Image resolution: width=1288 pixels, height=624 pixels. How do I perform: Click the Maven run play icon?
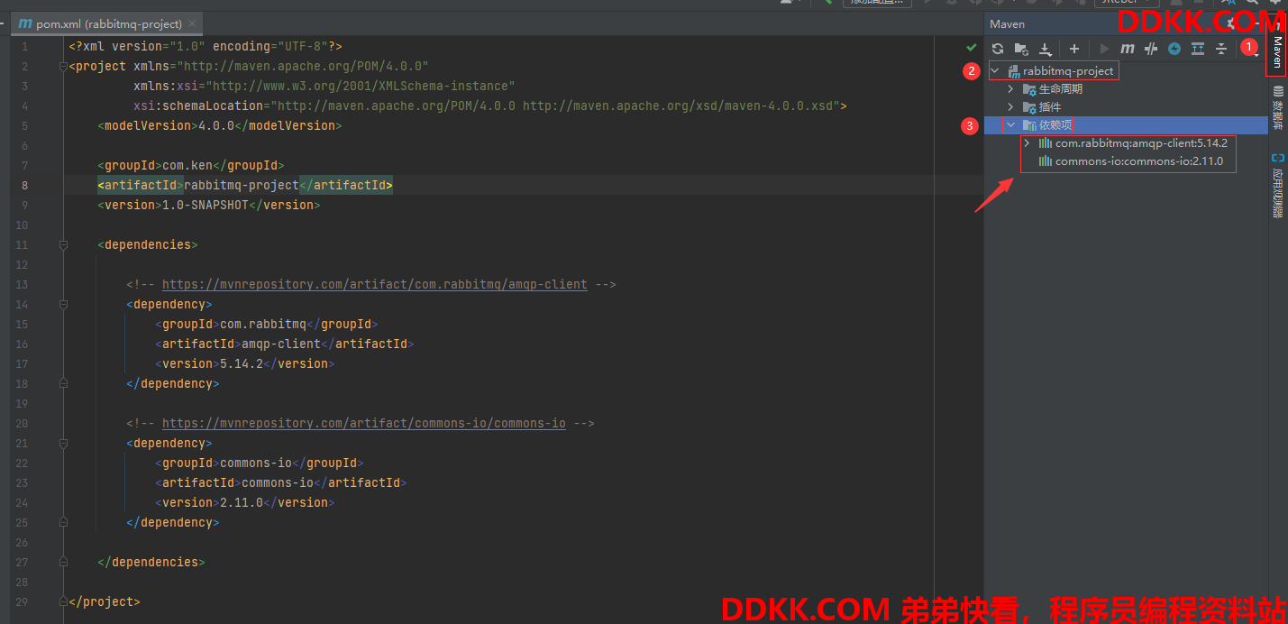click(1104, 49)
